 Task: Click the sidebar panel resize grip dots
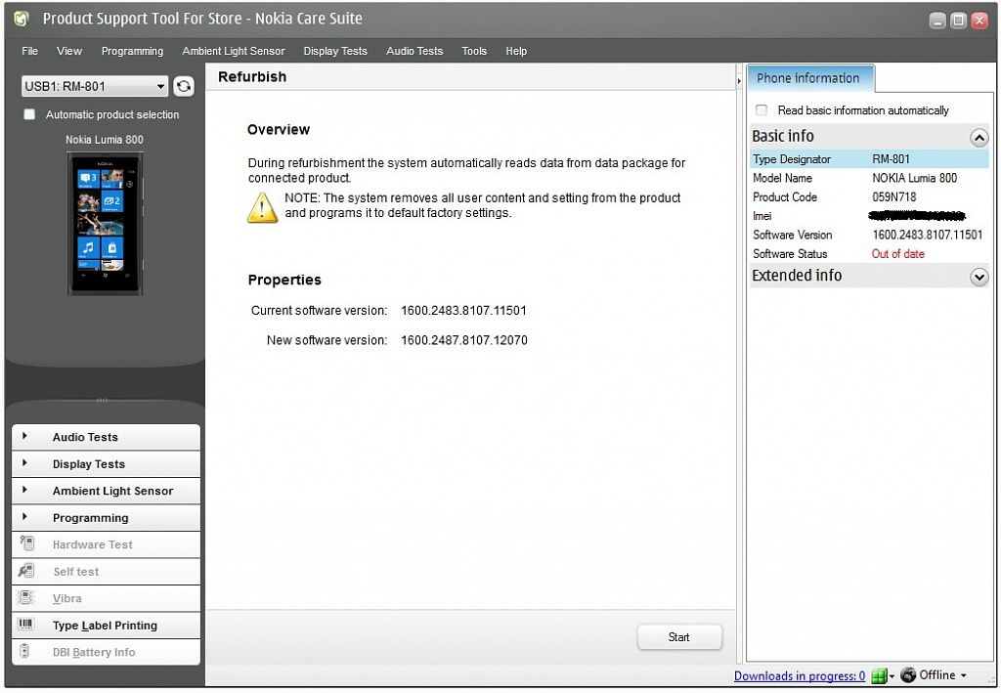click(x=102, y=400)
